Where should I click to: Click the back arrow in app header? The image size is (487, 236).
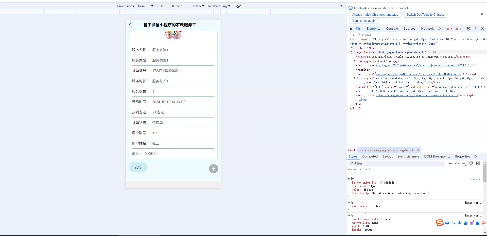[x=130, y=25]
